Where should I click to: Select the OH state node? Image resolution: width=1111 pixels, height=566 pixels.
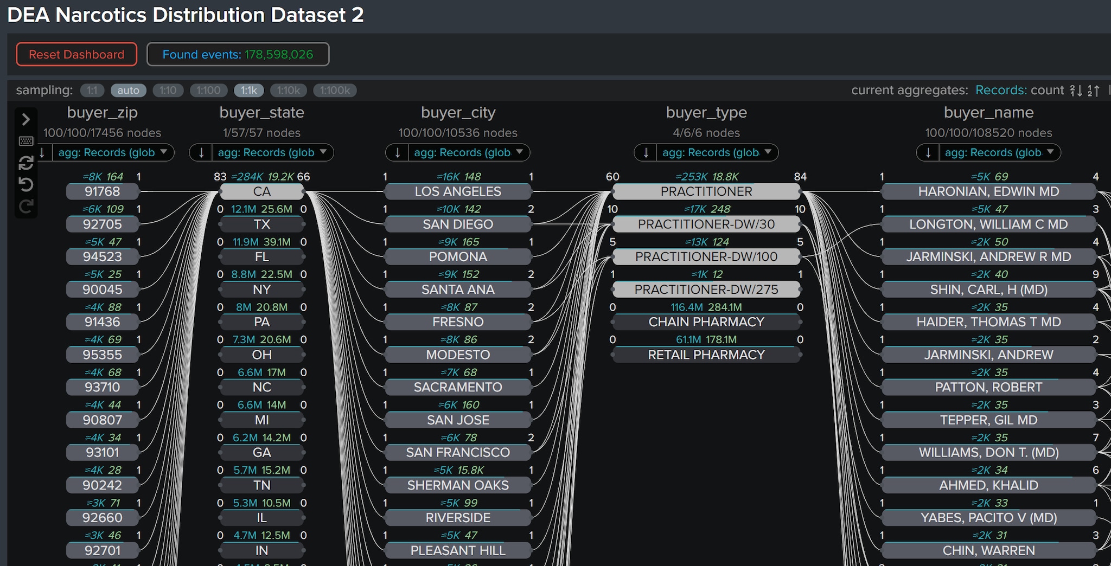261,355
